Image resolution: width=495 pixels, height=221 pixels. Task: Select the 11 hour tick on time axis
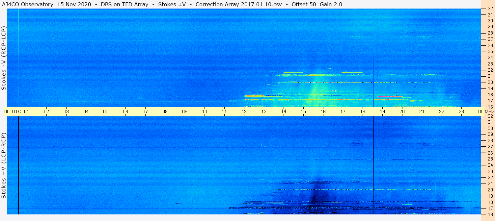224,111
